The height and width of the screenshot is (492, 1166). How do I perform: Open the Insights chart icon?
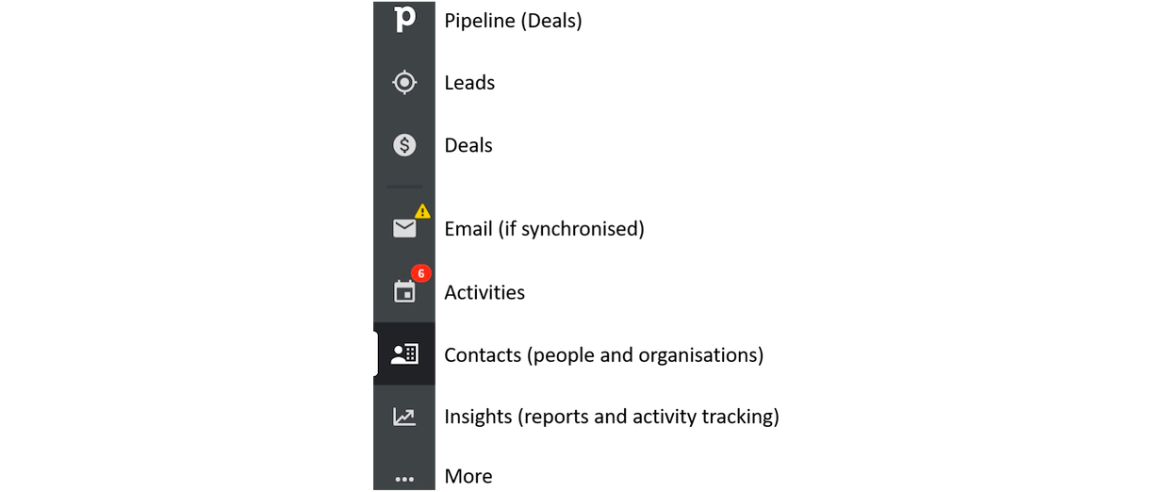coord(404,417)
